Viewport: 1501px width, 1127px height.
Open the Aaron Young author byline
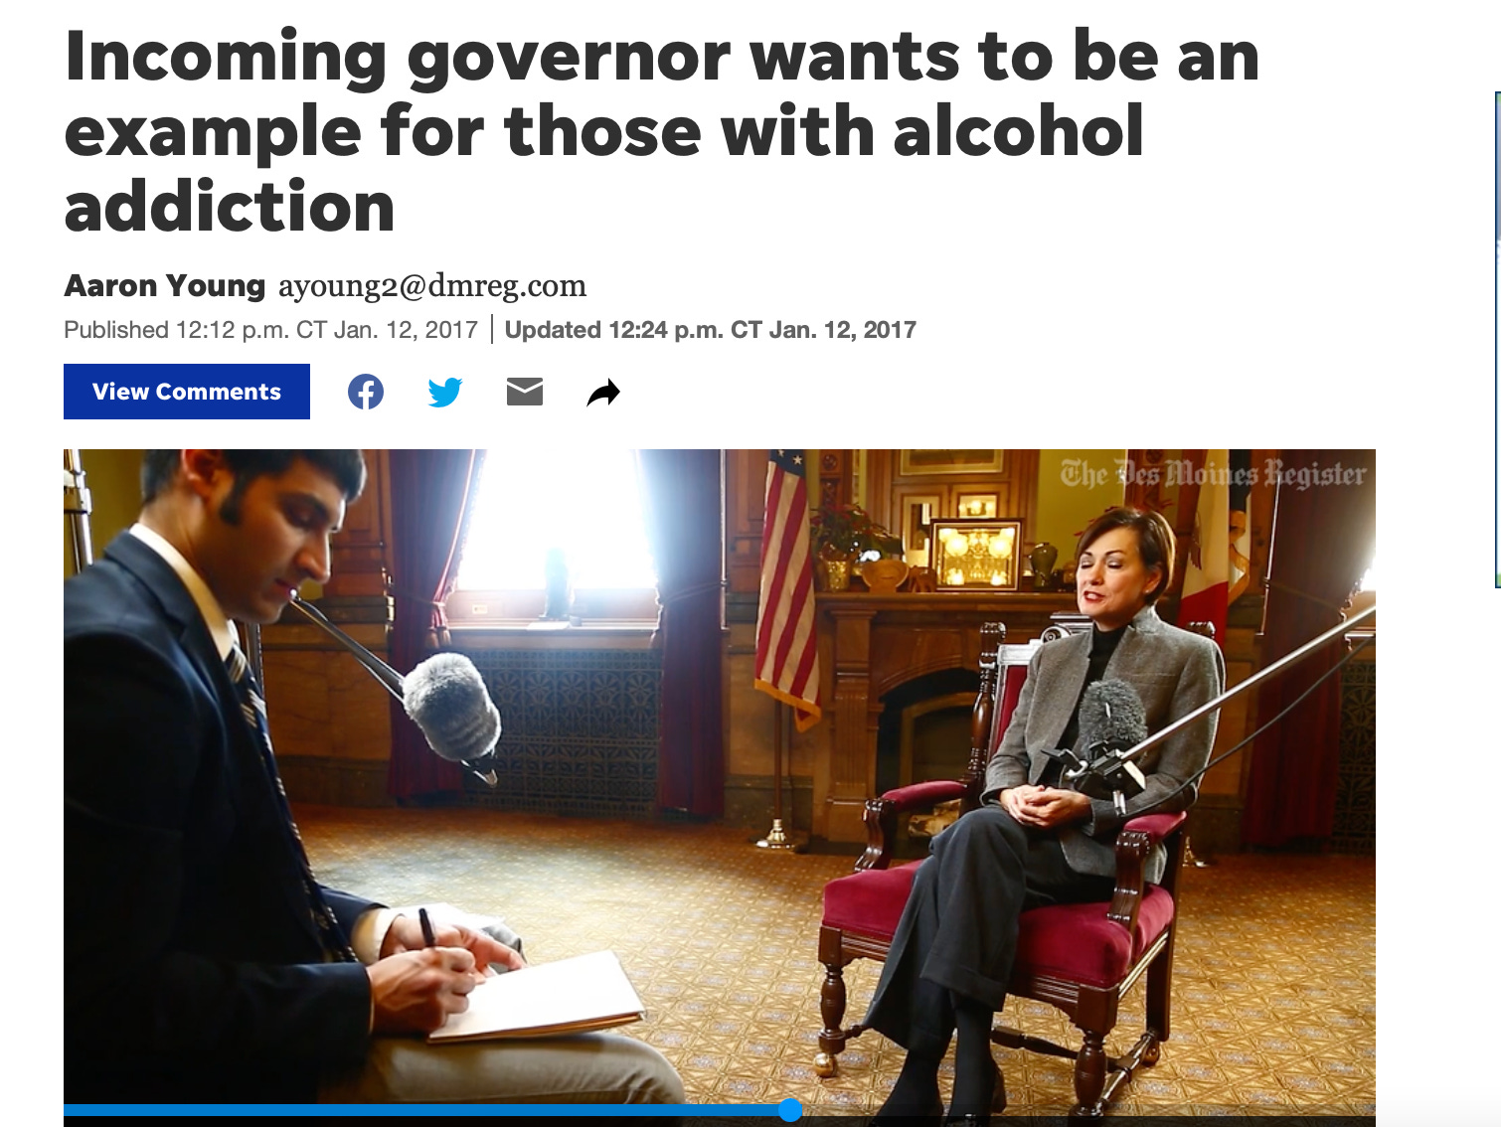point(165,286)
